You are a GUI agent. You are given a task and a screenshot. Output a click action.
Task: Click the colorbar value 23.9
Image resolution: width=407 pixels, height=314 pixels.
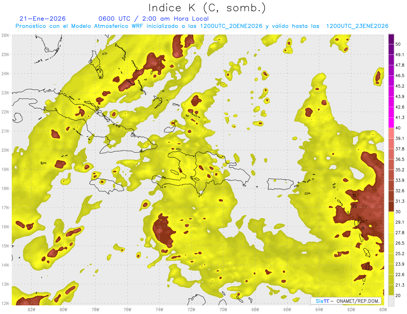click(x=400, y=264)
